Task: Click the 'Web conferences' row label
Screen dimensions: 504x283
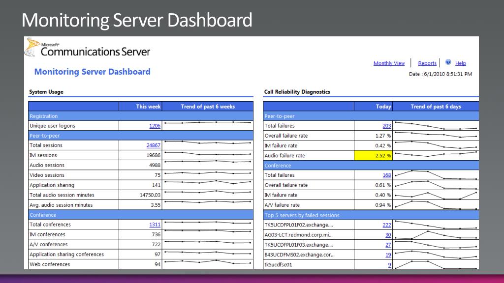Action: pyautogui.click(x=50, y=264)
